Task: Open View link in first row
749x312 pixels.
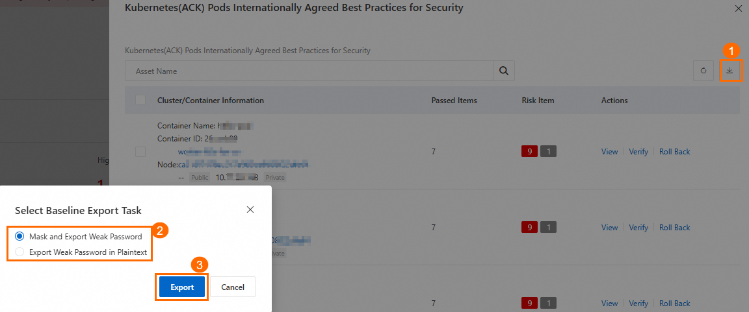Action: pos(609,152)
